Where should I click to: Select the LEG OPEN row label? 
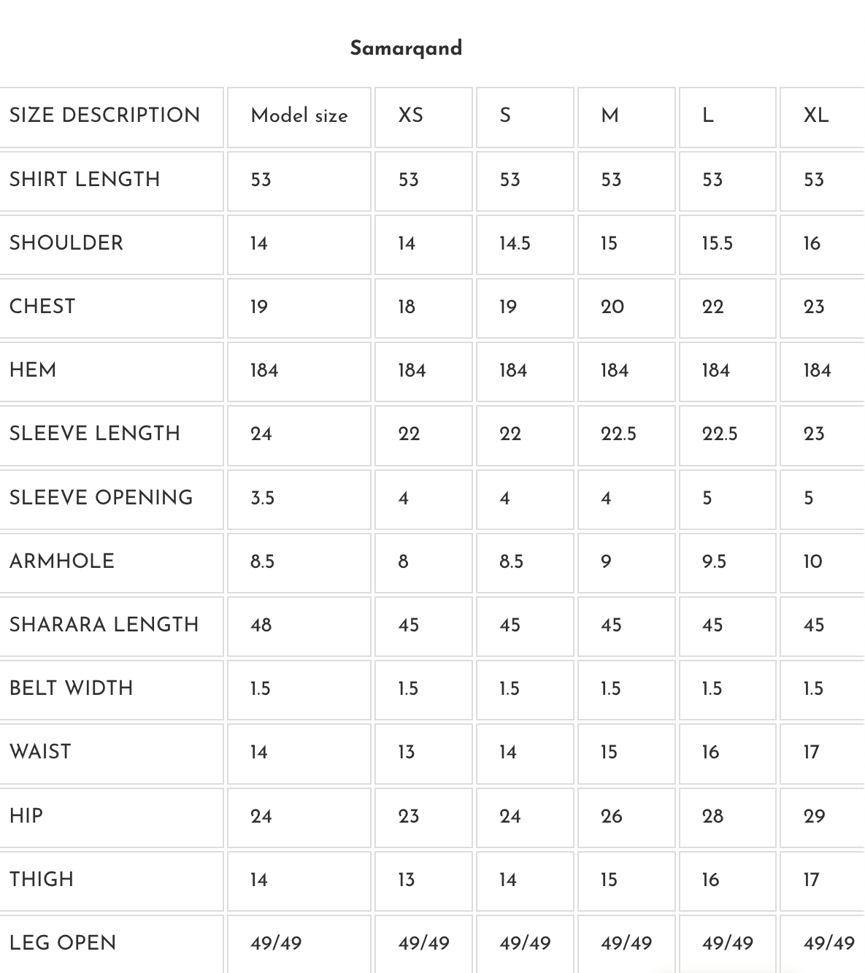tap(63, 943)
